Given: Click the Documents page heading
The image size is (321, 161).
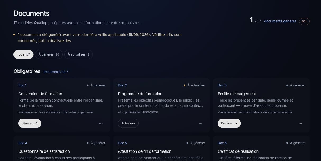Looking at the screenshot, I should [31, 13].
